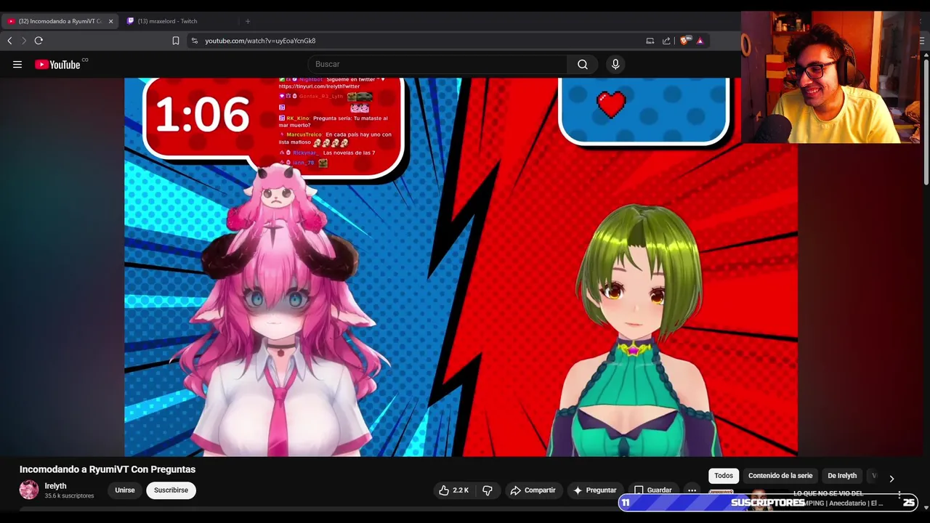Dislike the video with thumbs-down
930x523 pixels.
(x=488, y=490)
